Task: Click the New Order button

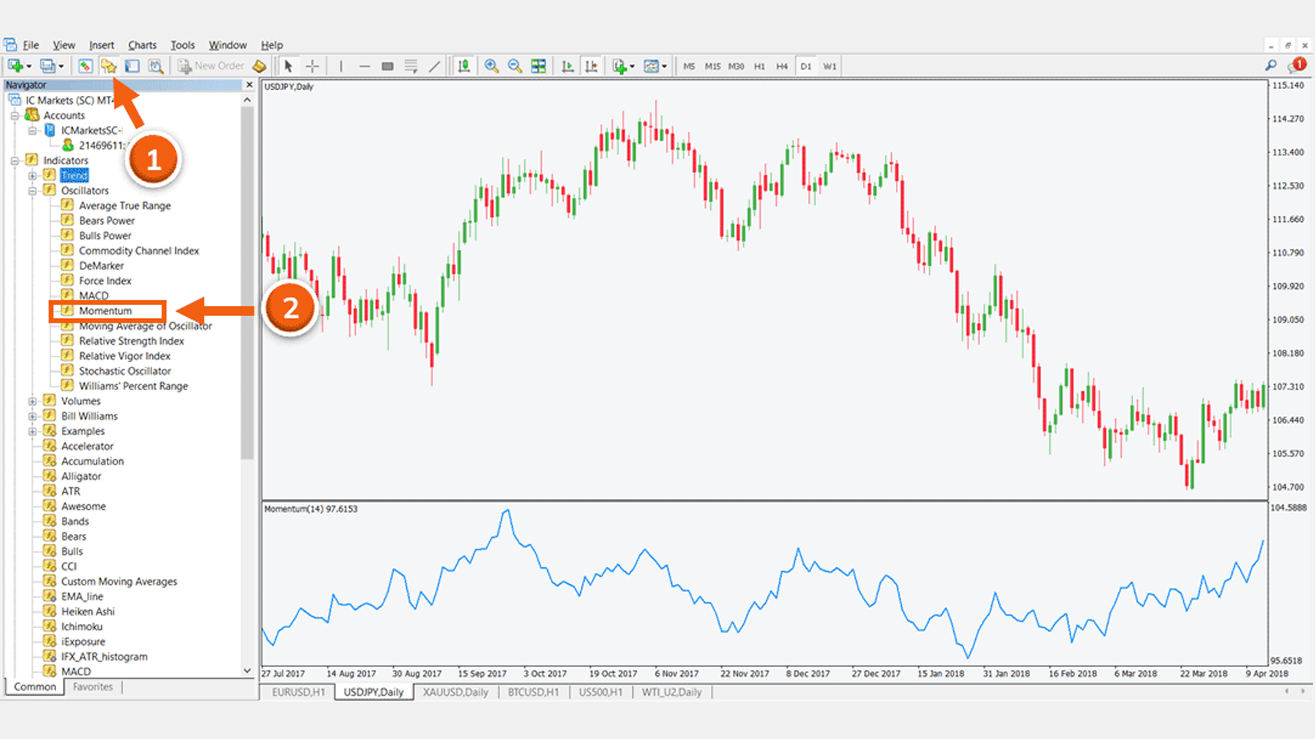Action: 211,66
